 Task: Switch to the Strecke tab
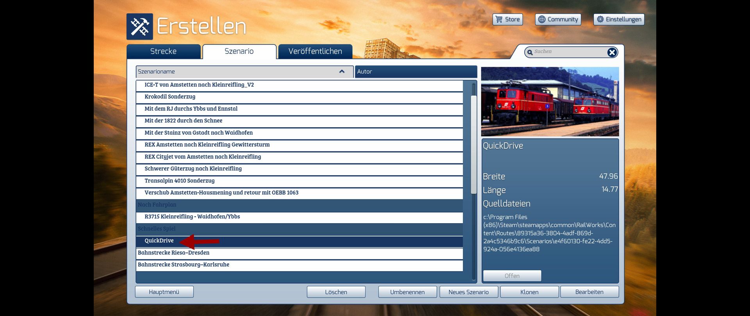pyautogui.click(x=163, y=51)
